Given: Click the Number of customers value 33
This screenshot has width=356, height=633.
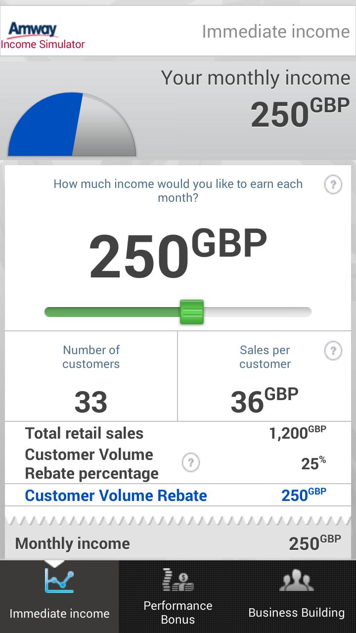Looking at the screenshot, I should (91, 402).
